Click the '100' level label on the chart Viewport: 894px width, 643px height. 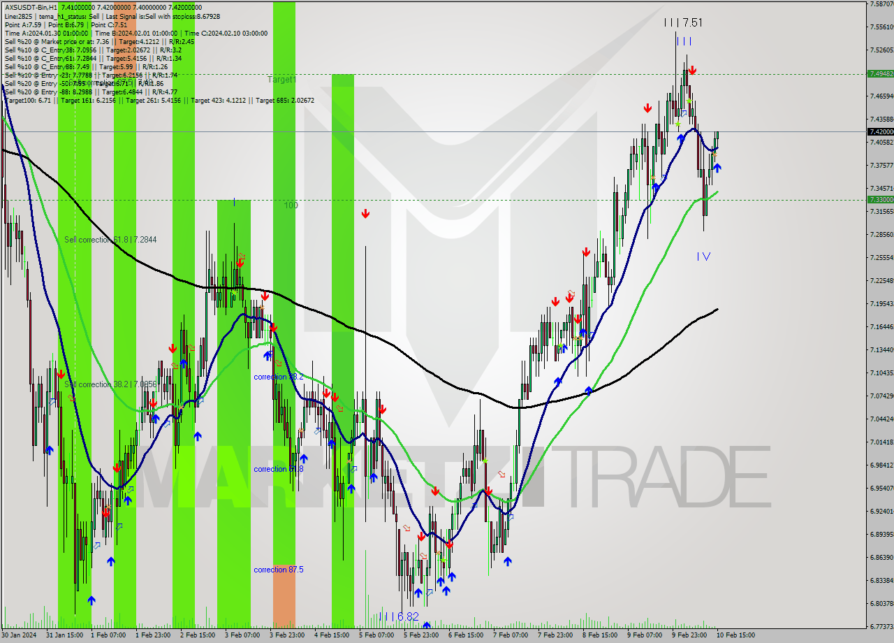pos(291,205)
